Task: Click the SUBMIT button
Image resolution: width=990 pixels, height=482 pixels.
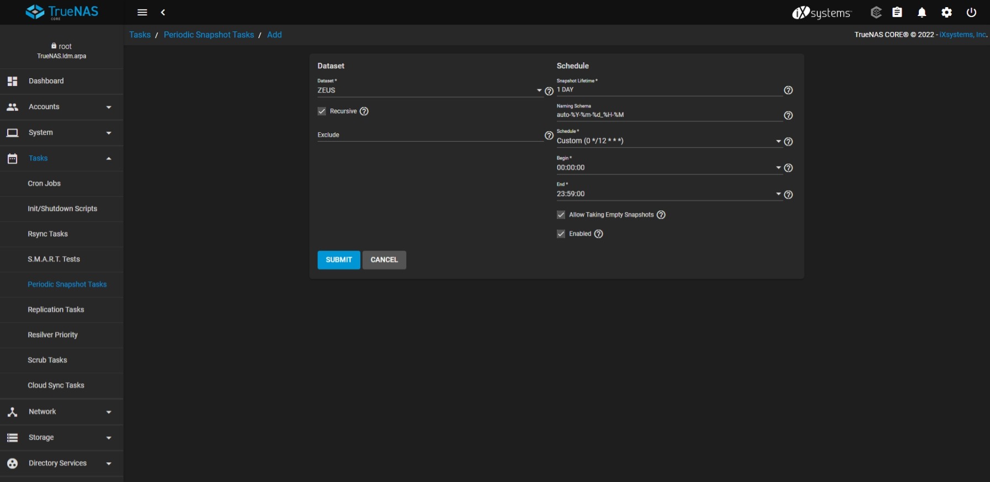Action: 339,260
